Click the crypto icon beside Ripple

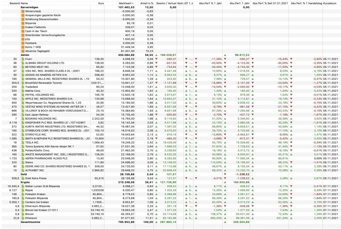pyautogui.click(x=23, y=190)
